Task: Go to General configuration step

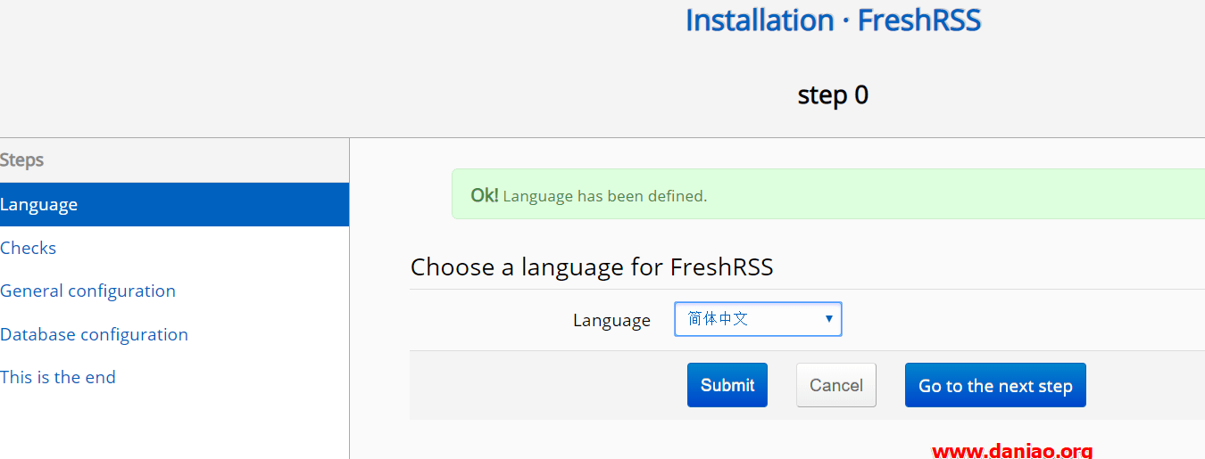Action: click(87, 291)
